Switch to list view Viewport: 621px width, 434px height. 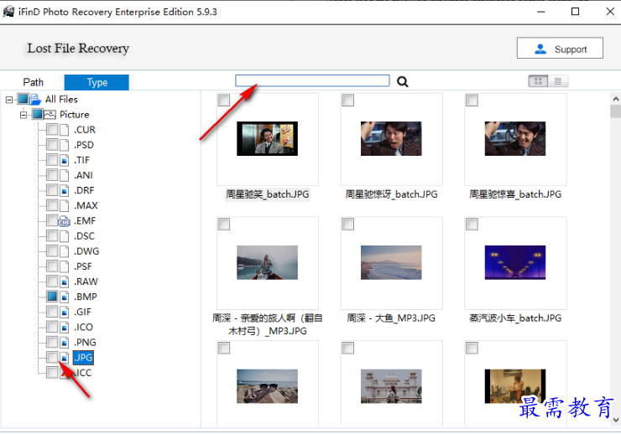click(x=558, y=81)
